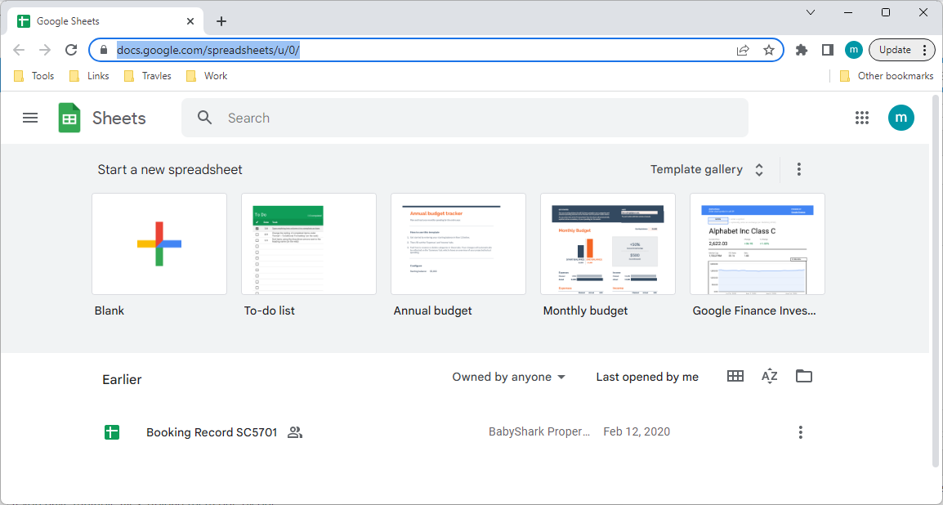Open more options for Booking Record SC5701

[801, 432]
